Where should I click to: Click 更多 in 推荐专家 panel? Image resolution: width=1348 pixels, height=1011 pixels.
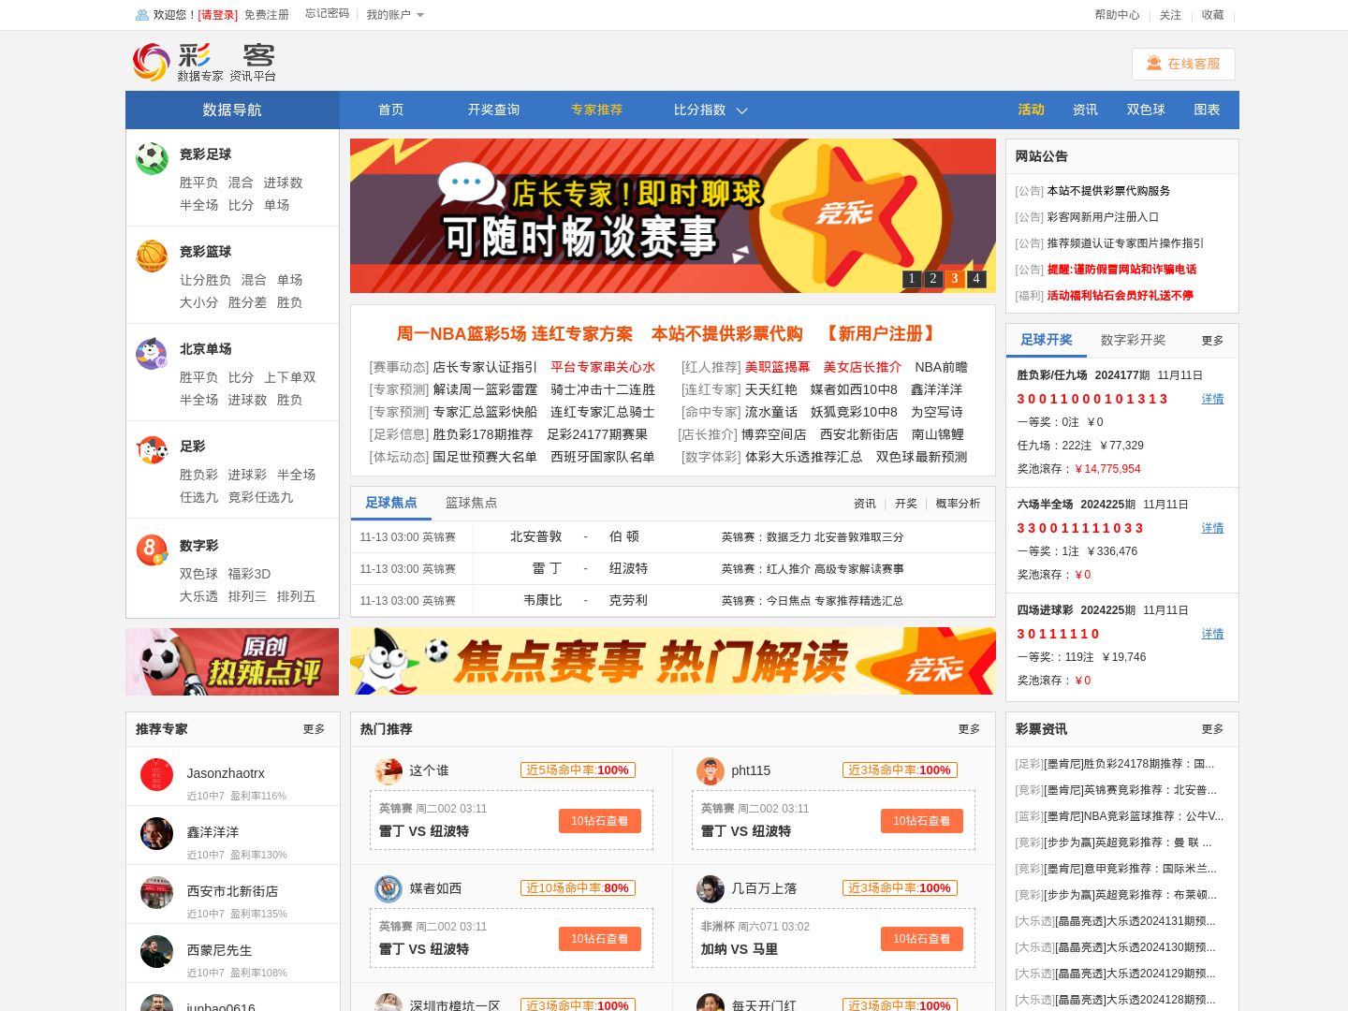pos(314,729)
